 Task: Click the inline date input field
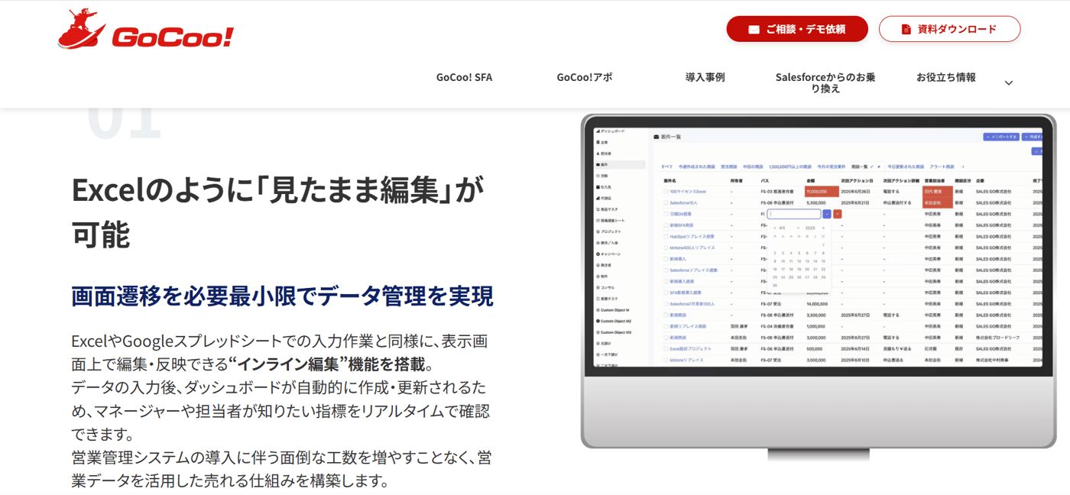point(794,214)
